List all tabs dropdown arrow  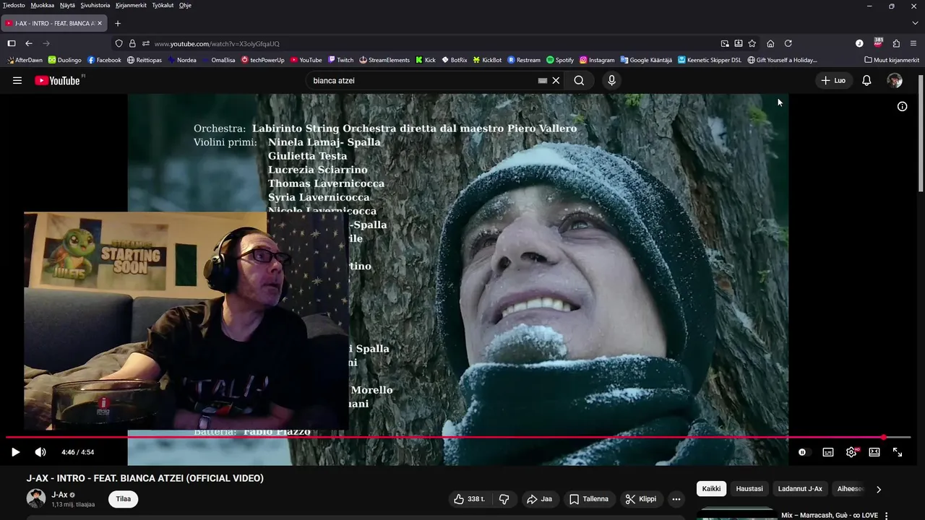pos(914,23)
